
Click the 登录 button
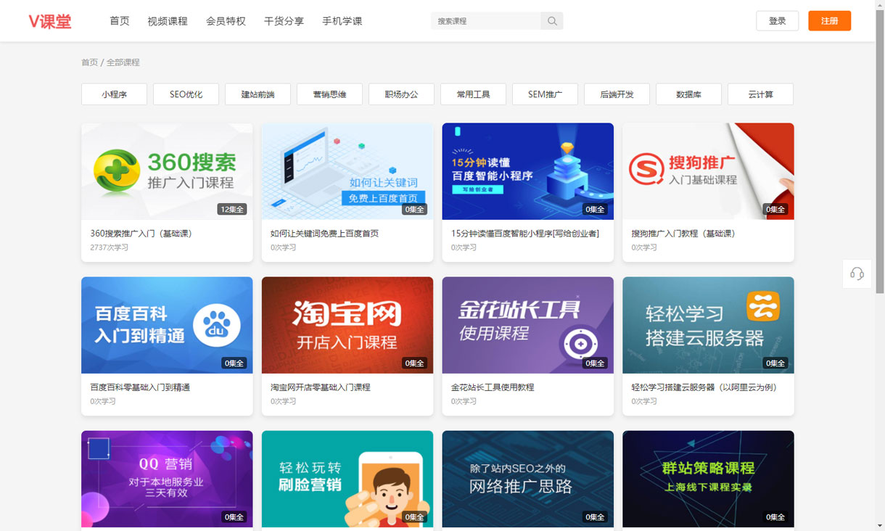[777, 21]
